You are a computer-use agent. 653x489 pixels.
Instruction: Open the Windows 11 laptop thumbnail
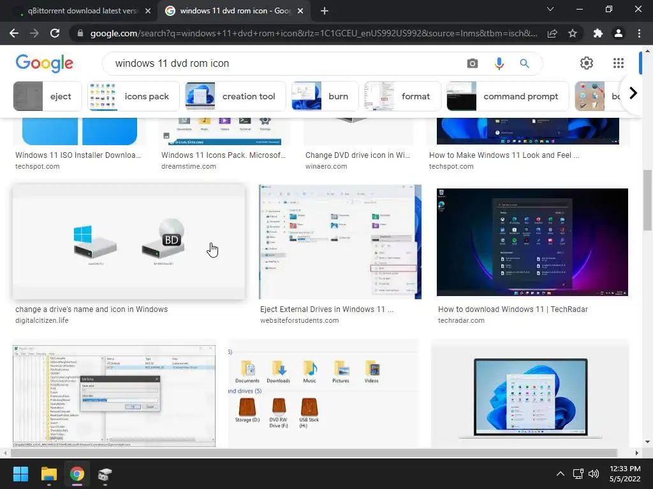click(530, 393)
